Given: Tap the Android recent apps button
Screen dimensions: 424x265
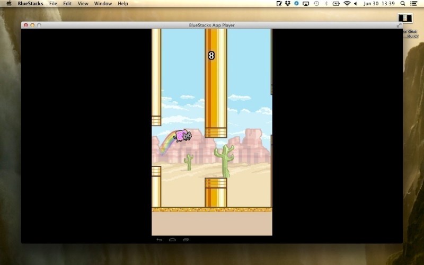Looking at the screenshot, I should [x=185, y=240].
